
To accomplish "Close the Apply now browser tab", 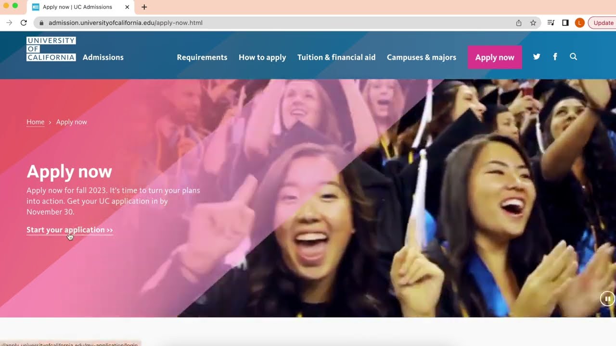I will click(127, 7).
